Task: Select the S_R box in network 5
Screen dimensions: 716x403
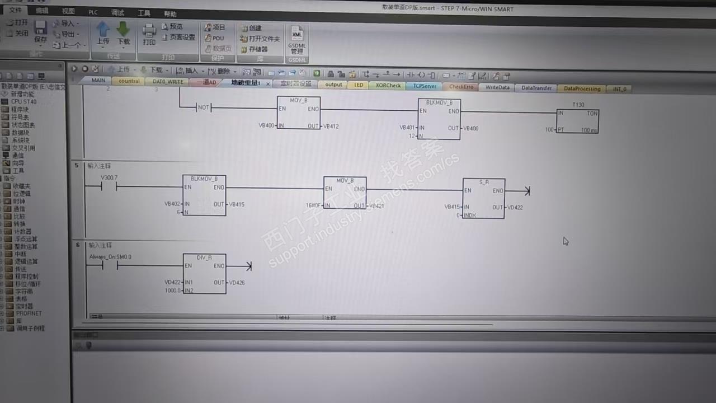Action: 484,198
